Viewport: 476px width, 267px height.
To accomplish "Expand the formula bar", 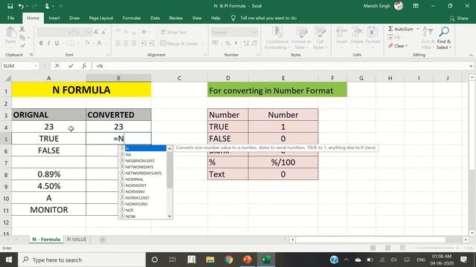I will pyautogui.click(x=471, y=66).
